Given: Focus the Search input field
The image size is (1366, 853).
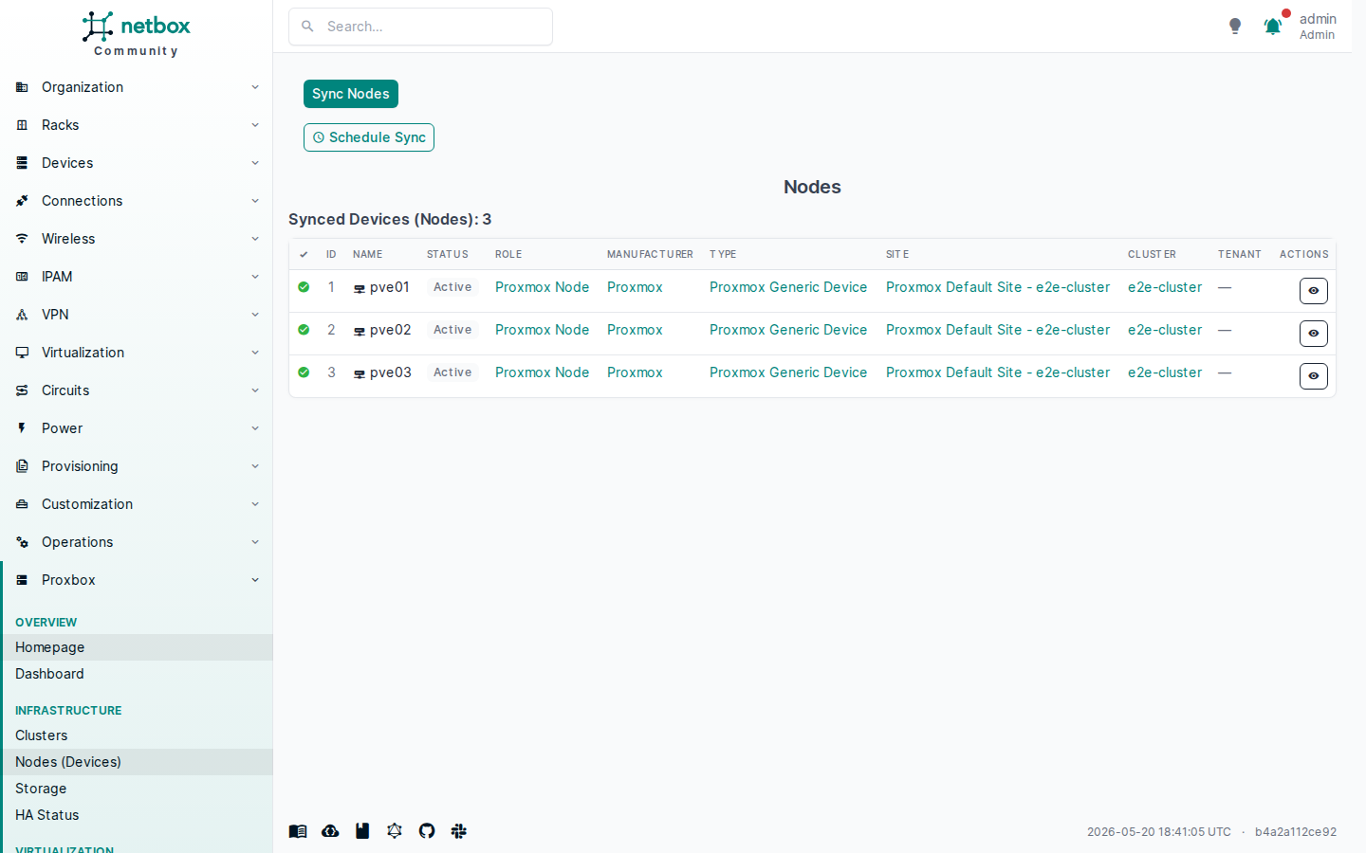Looking at the screenshot, I should pyautogui.click(x=420, y=27).
